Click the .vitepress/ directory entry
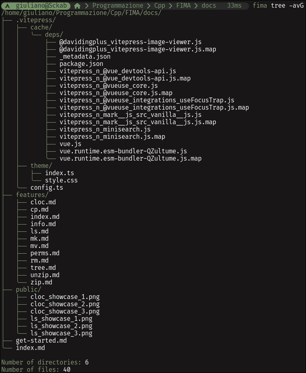306x373 pixels. tap(36, 20)
